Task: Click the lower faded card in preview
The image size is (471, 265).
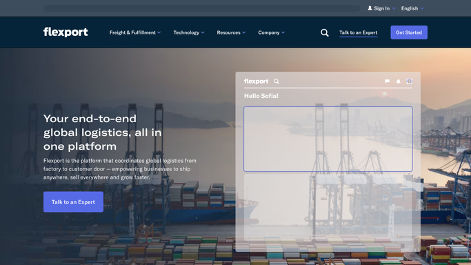Action: tap(328, 207)
